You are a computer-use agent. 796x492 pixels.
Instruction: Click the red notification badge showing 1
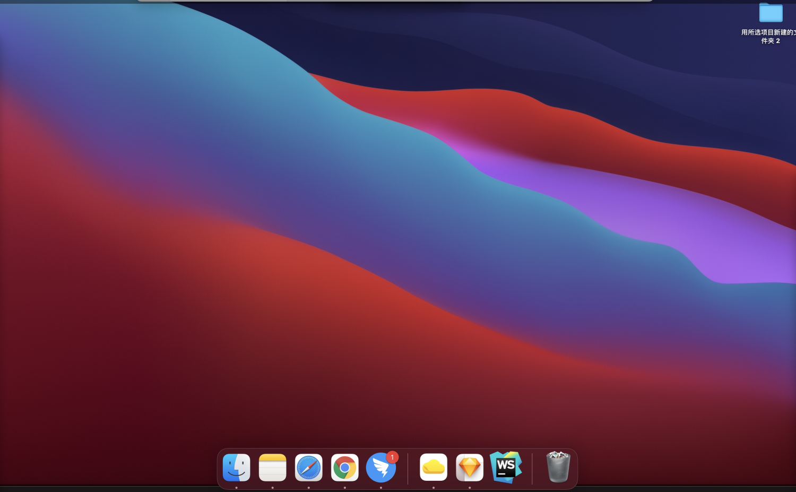(392, 457)
